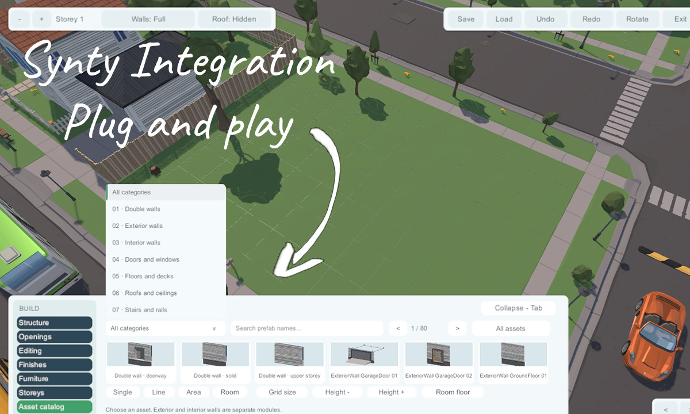Choose 02 · Exterior walls category
This screenshot has width=690, height=414.
tap(166, 226)
